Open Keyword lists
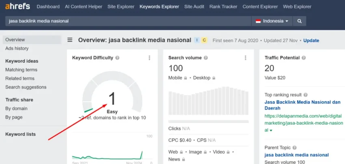The height and width of the screenshot is (164, 345). (x=20, y=134)
